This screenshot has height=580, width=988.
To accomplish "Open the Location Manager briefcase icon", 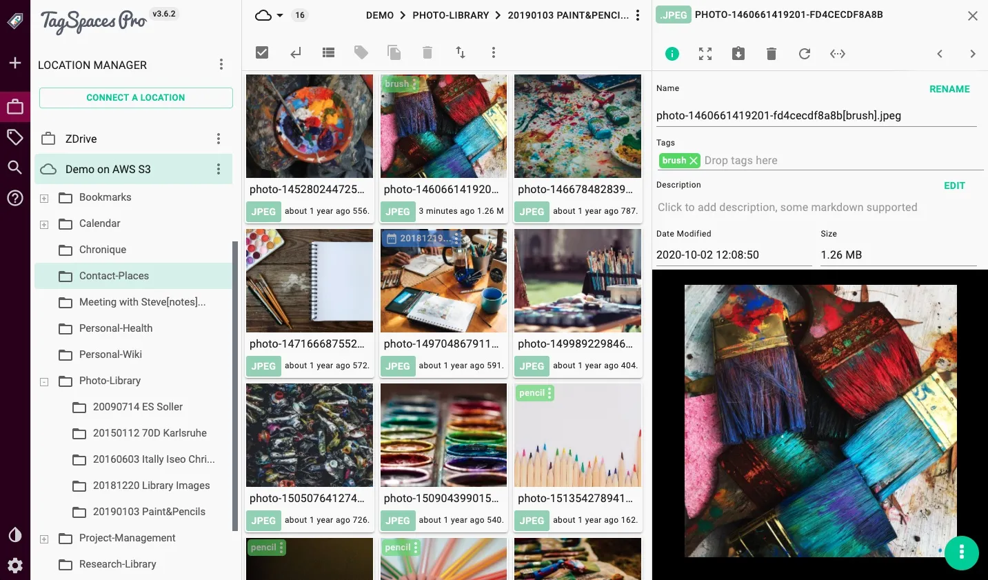I will [x=15, y=107].
